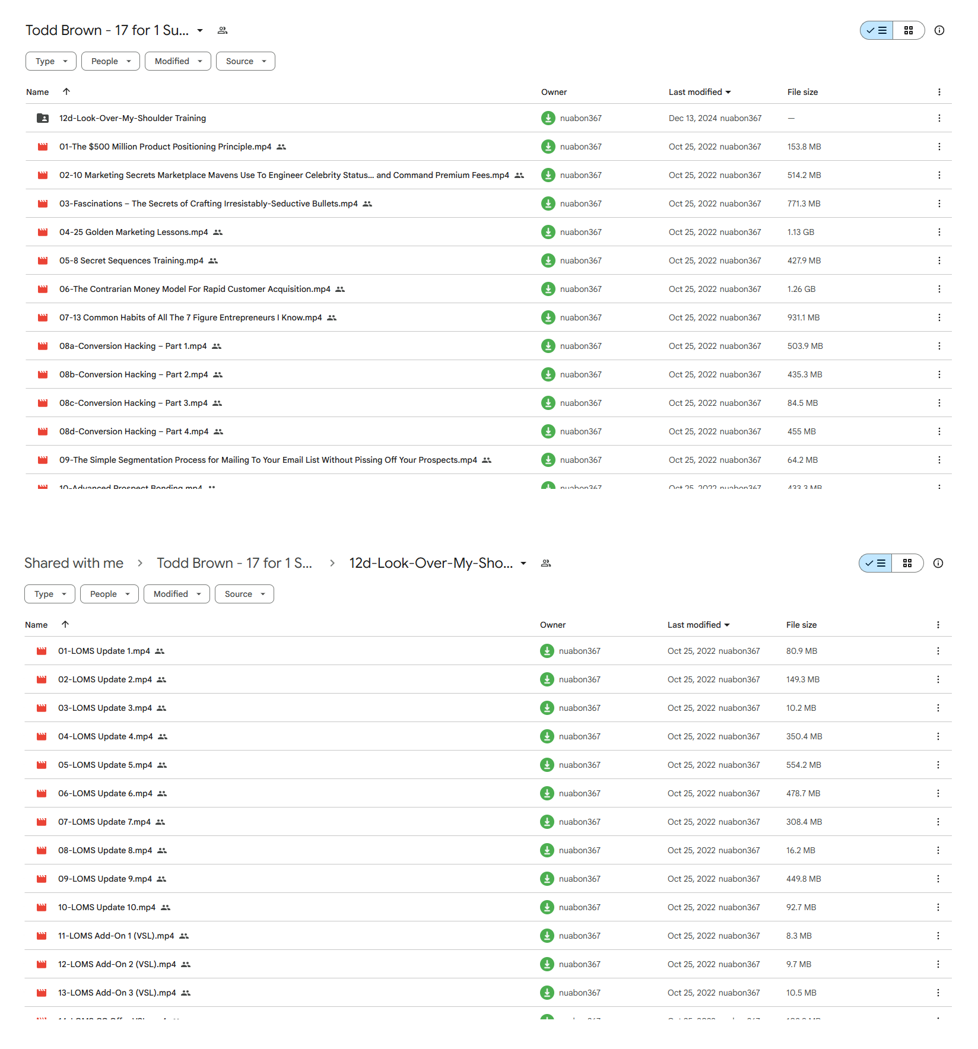Select 05-LOMS Update 5.mp4
This screenshot has width=978, height=1049.
[488, 765]
